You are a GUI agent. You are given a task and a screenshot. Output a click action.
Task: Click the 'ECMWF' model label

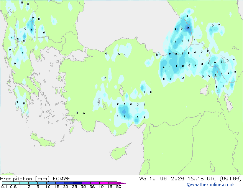pyautogui.click(x=62, y=179)
